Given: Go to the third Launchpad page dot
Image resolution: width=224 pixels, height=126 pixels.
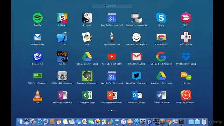Looking at the screenshot, I should point(115,111).
